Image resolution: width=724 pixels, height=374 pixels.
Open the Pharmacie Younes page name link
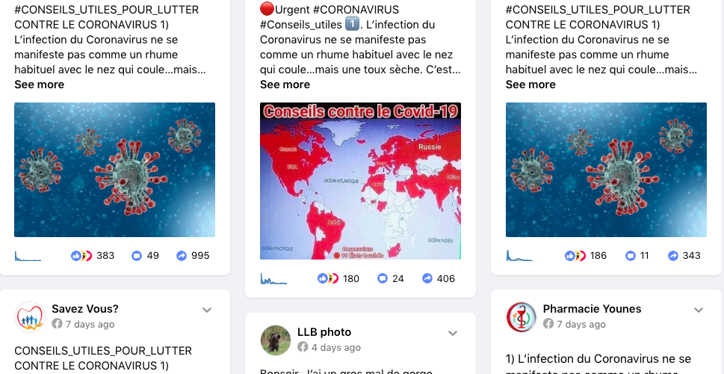click(x=592, y=309)
